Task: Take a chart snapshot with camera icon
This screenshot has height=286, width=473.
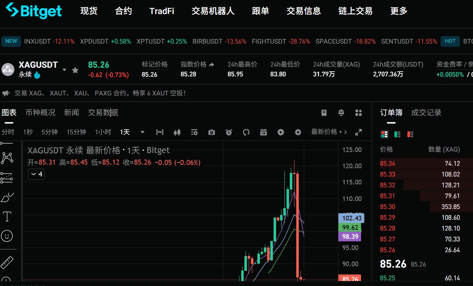Action: pos(212,132)
